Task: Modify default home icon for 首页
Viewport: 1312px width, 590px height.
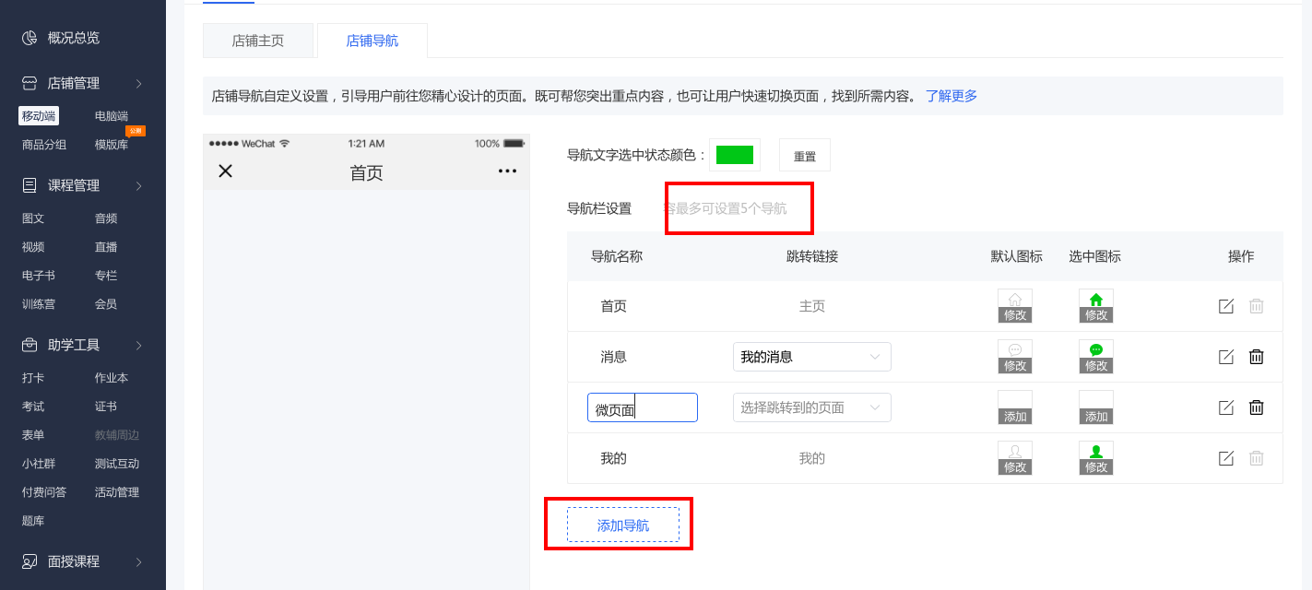Action: point(1015,314)
